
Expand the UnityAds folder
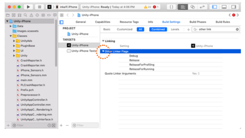14,41
